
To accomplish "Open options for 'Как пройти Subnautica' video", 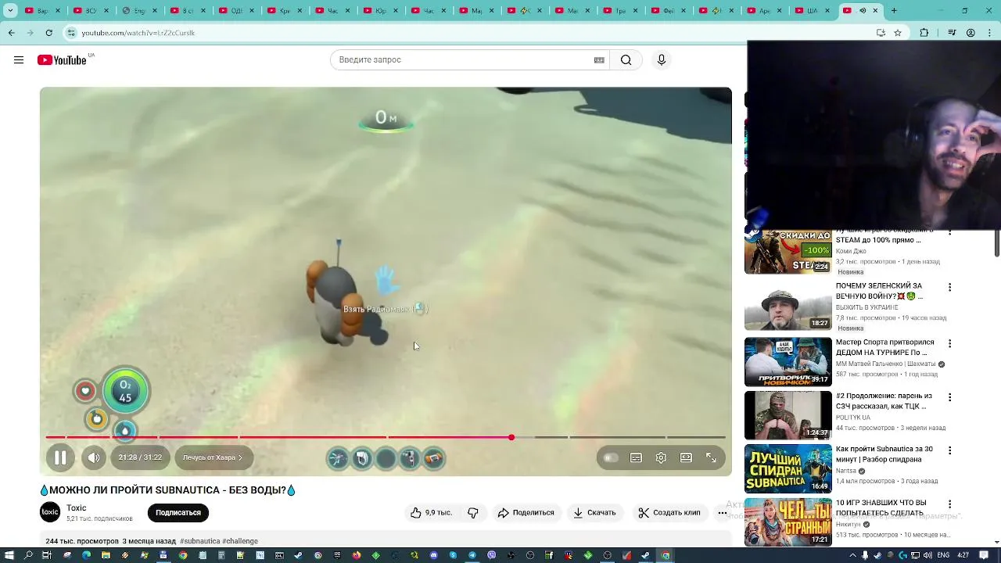I will coord(950,450).
